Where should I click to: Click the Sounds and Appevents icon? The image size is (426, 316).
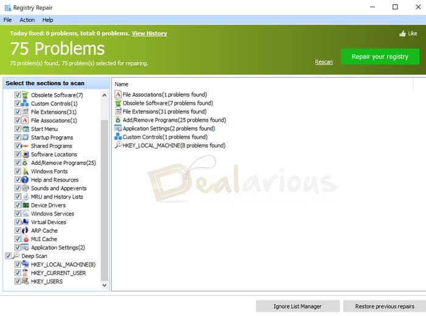click(25, 188)
